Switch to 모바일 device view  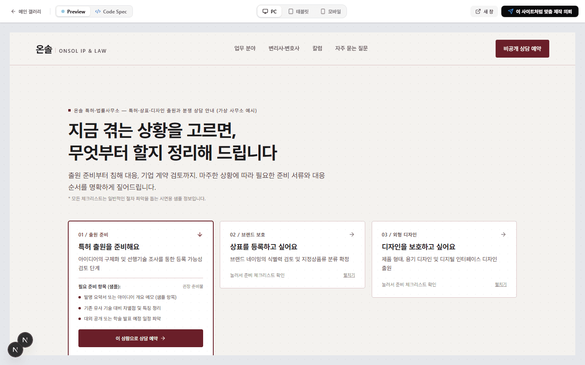click(331, 11)
